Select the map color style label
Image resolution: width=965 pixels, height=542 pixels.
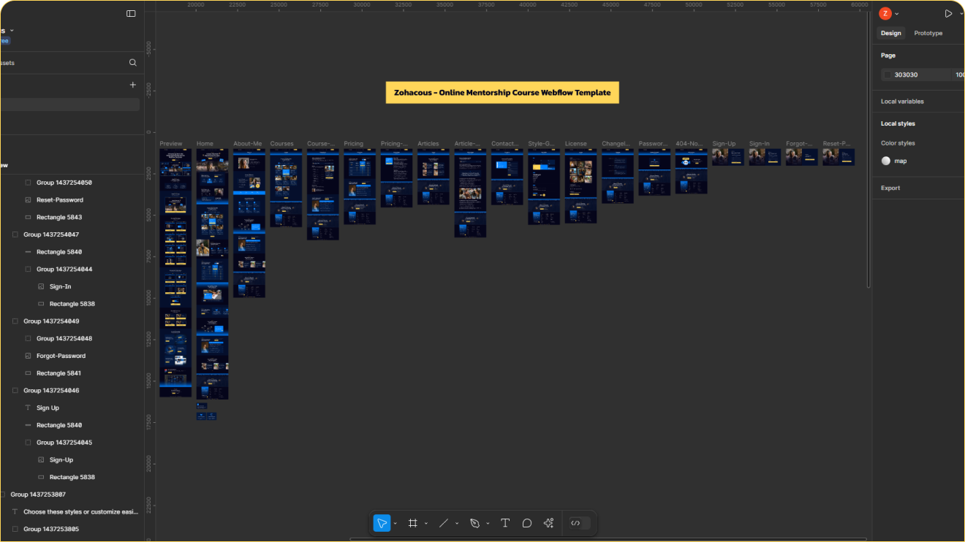click(x=901, y=161)
